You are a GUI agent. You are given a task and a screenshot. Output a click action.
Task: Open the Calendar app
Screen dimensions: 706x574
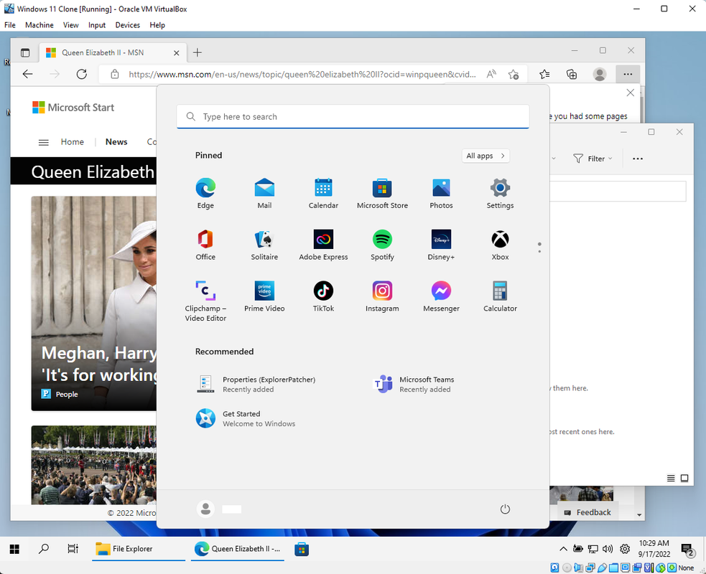pyautogui.click(x=323, y=194)
